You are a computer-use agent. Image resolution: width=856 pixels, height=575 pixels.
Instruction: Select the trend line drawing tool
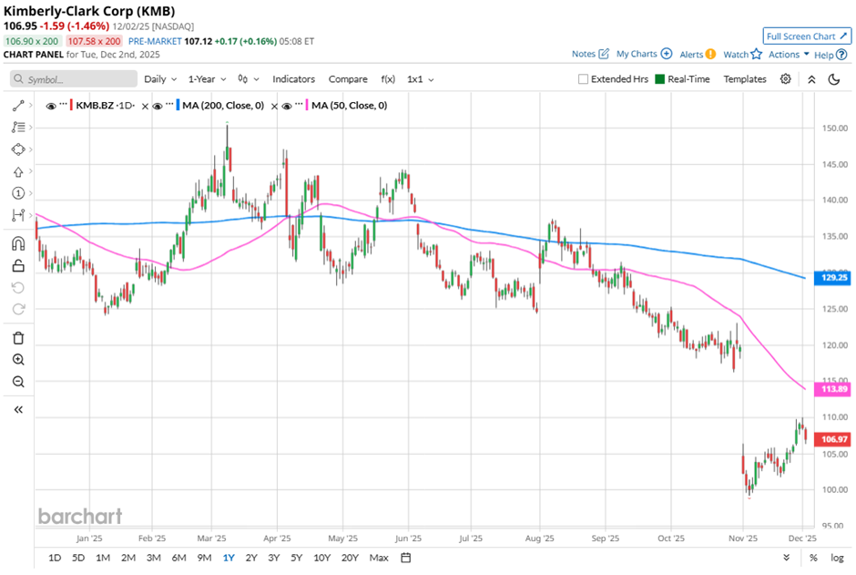point(18,106)
